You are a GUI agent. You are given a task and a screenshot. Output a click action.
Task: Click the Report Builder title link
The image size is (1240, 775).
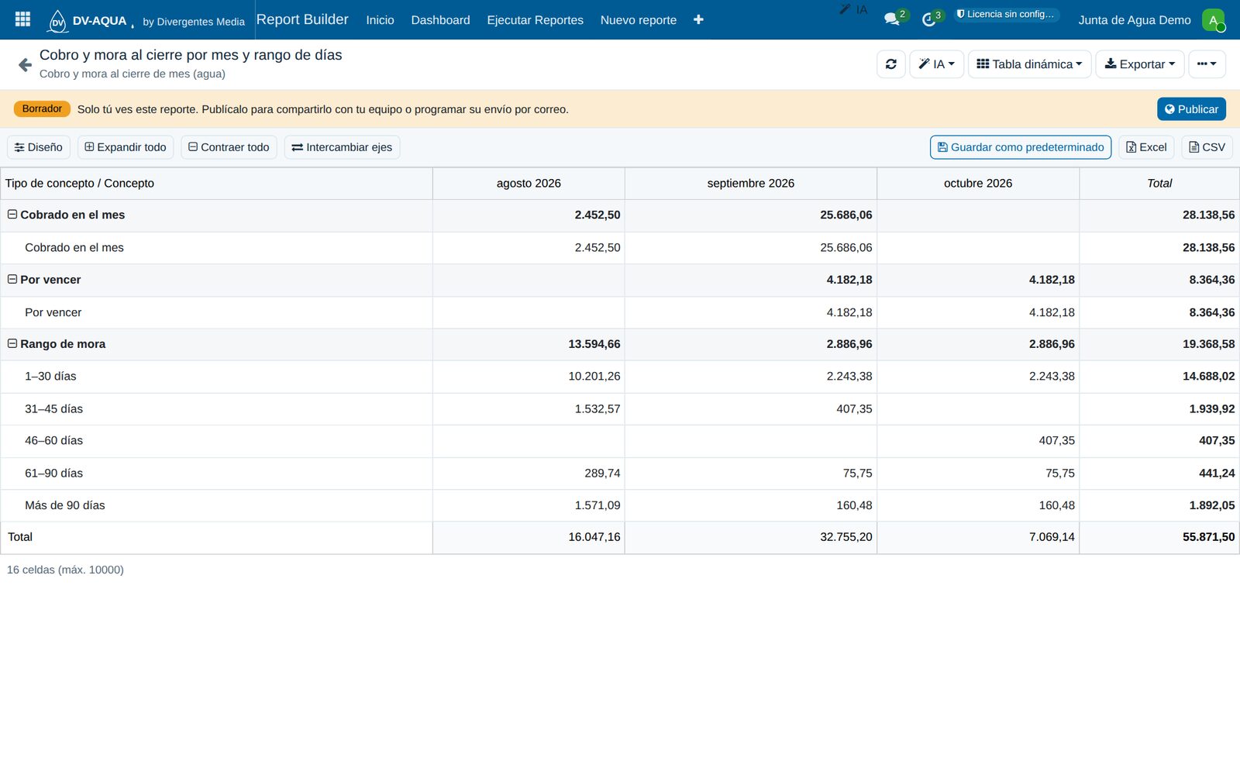click(x=302, y=19)
